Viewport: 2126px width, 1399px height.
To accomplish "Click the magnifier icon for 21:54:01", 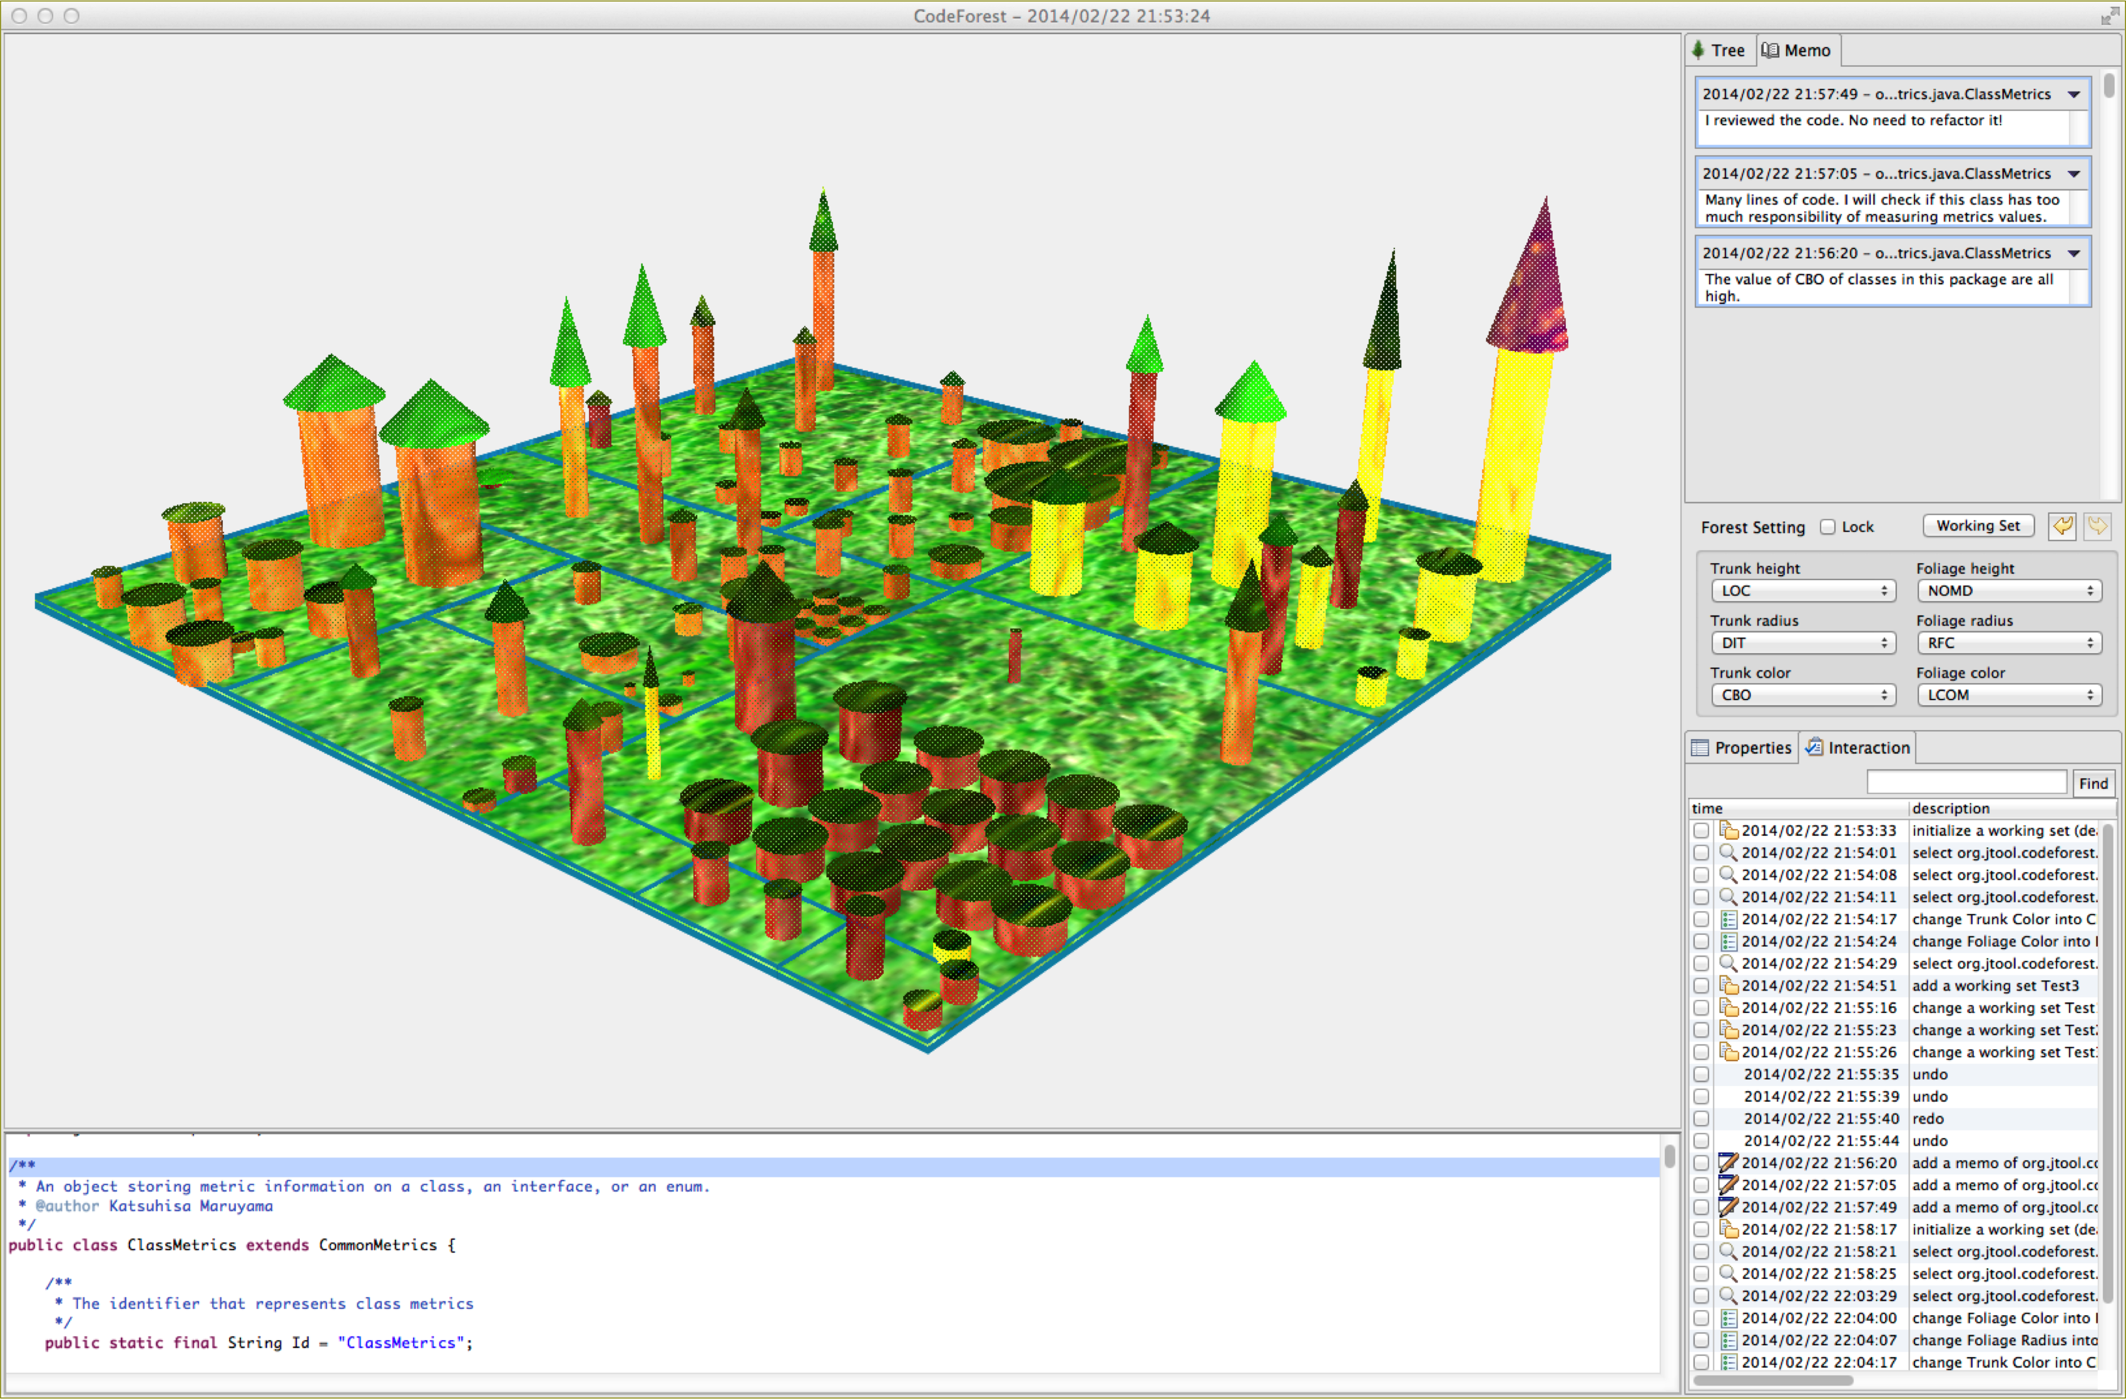I will [x=1729, y=853].
